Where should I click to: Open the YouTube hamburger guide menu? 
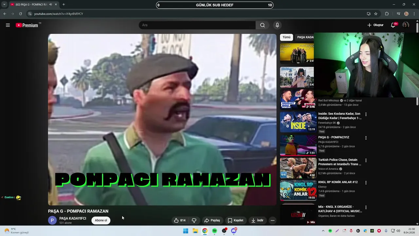[8, 25]
